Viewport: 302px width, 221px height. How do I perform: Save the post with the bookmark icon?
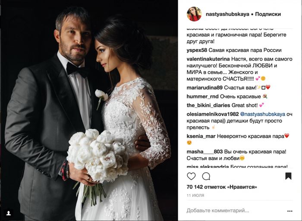pyautogui.click(x=288, y=176)
